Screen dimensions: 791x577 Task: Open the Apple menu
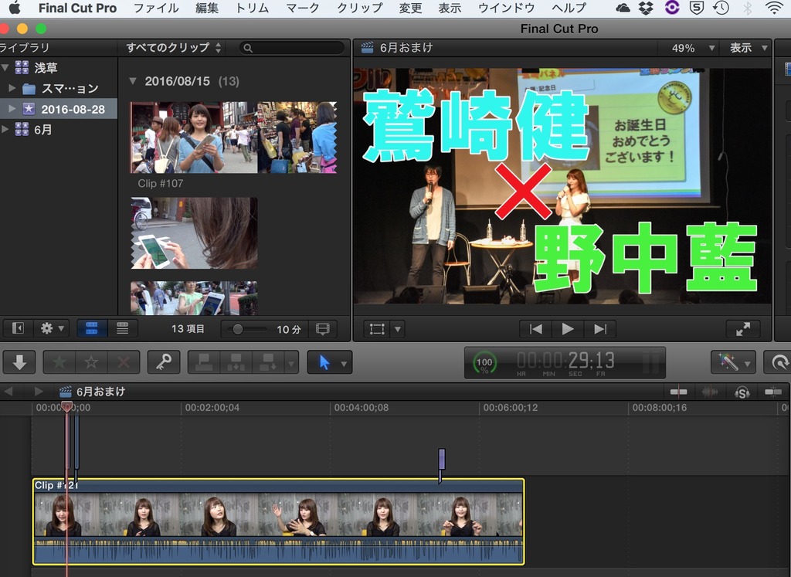pyautogui.click(x=14, y=8)
